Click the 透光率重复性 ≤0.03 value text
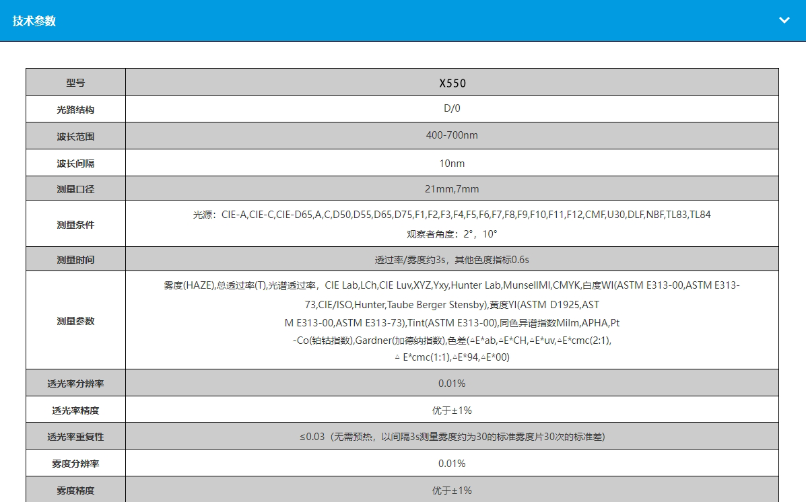This screenshot has height=502, width=806. coord(452,437)
